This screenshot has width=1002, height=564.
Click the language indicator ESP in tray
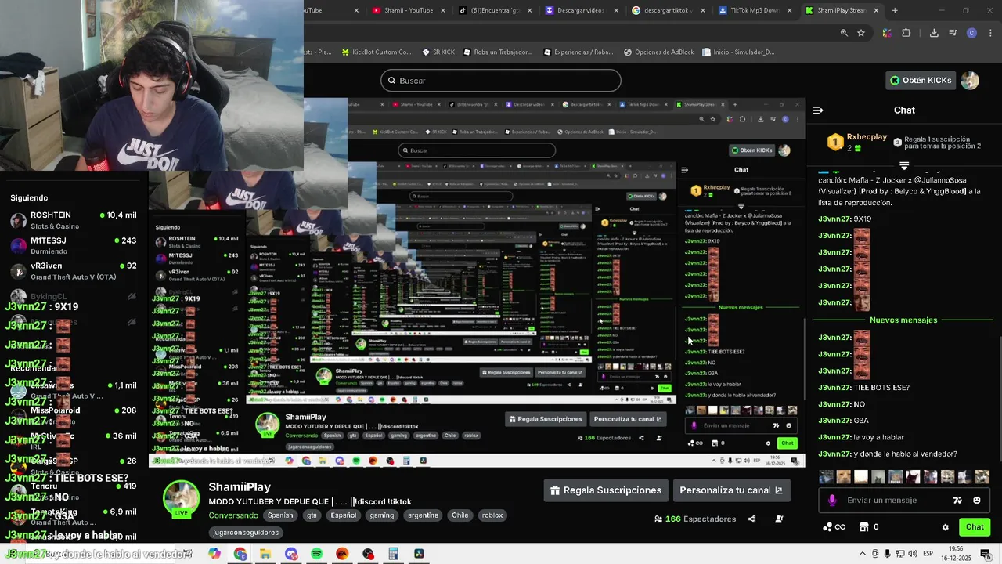point(928,555)
